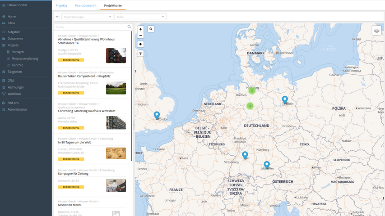Open the Niederlassungen dropdown

click(87, 17)
